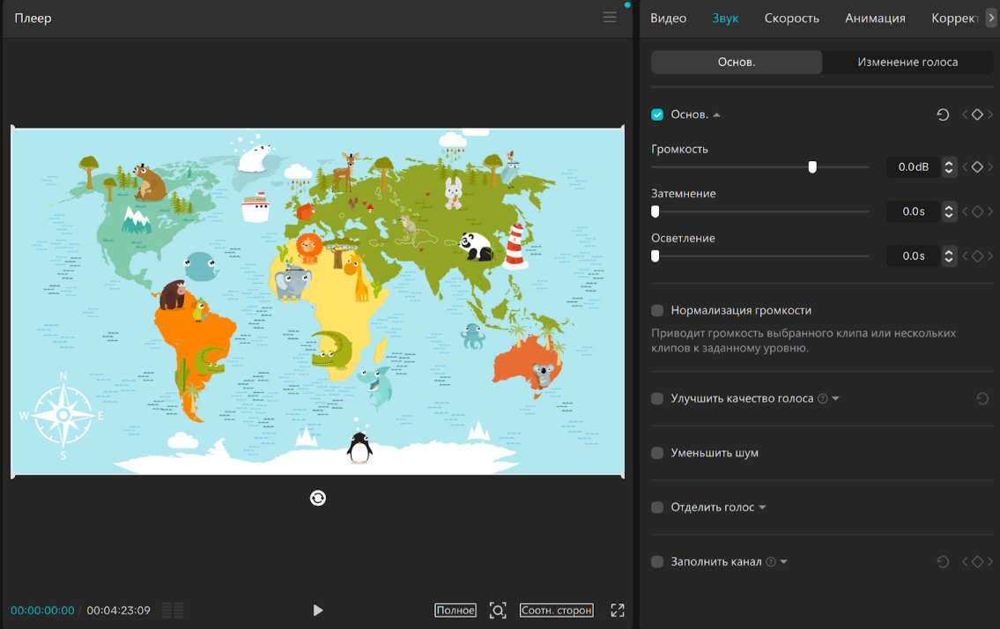Screen dimensions: 1000x629
Task: Add keyframe diamond for Громкость
Action: 977,167
